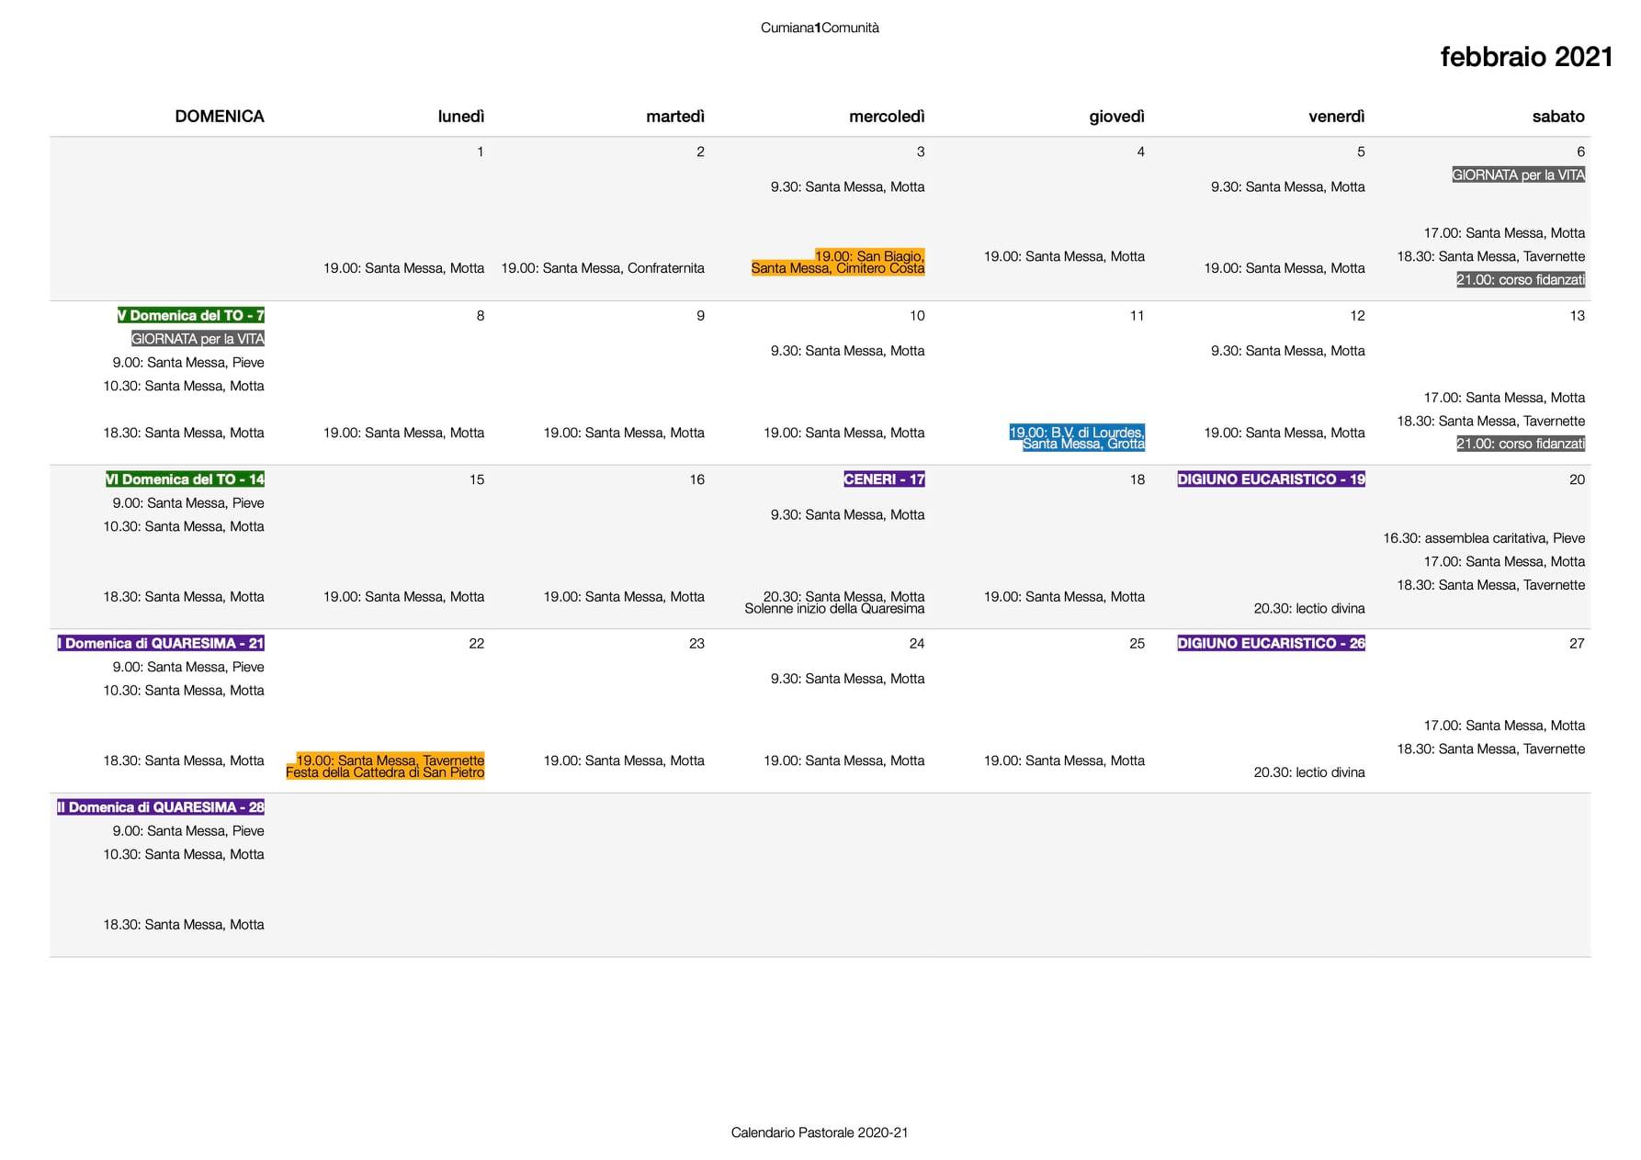
Task: Click the Santa Messa, Confraternita entry on Tuesday 2
Action: coord(603,268)
